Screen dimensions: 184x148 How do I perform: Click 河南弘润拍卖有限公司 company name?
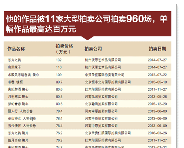[x=101, y=97]
